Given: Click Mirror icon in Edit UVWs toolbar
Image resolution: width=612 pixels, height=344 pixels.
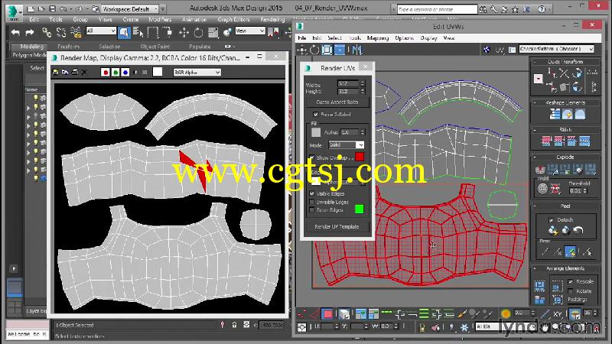Looking at the screenshot, I should 357,50.
